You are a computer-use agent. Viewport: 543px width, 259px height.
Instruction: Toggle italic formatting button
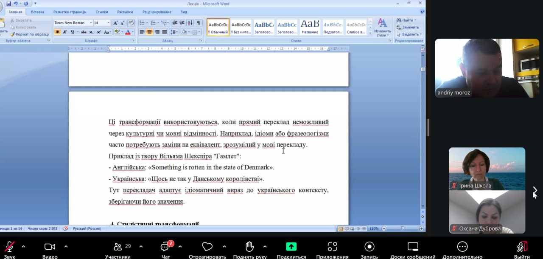(x=65, y=32)
